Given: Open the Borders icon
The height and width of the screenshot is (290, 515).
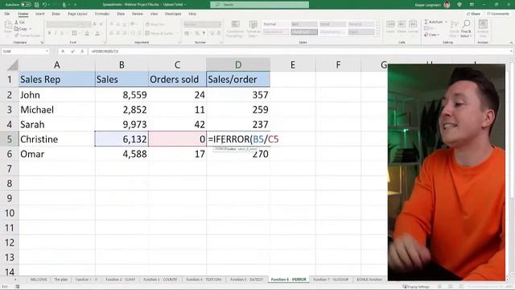Looking at the screenshot, I should click(75, 33).
